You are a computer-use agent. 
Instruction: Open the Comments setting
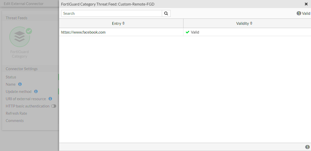[x=15, y=120]
